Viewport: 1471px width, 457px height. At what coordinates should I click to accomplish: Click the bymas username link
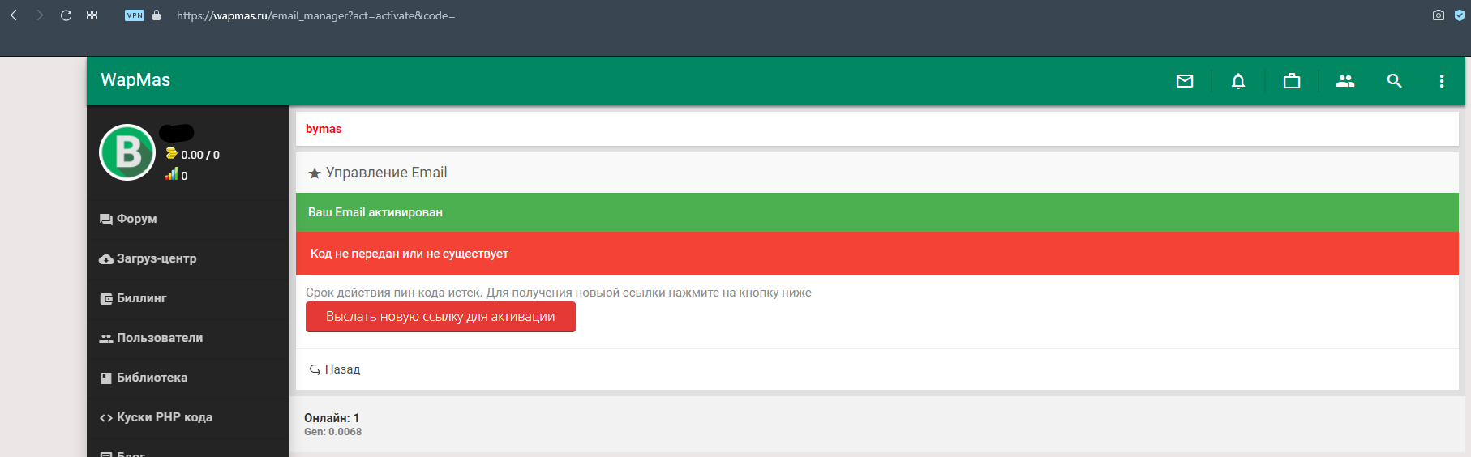point(324,129)
